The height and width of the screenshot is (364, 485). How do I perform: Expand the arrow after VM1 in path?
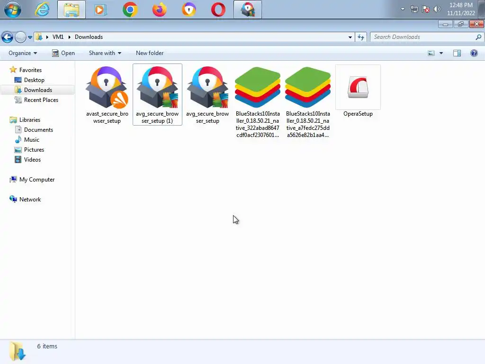(69, 37)
